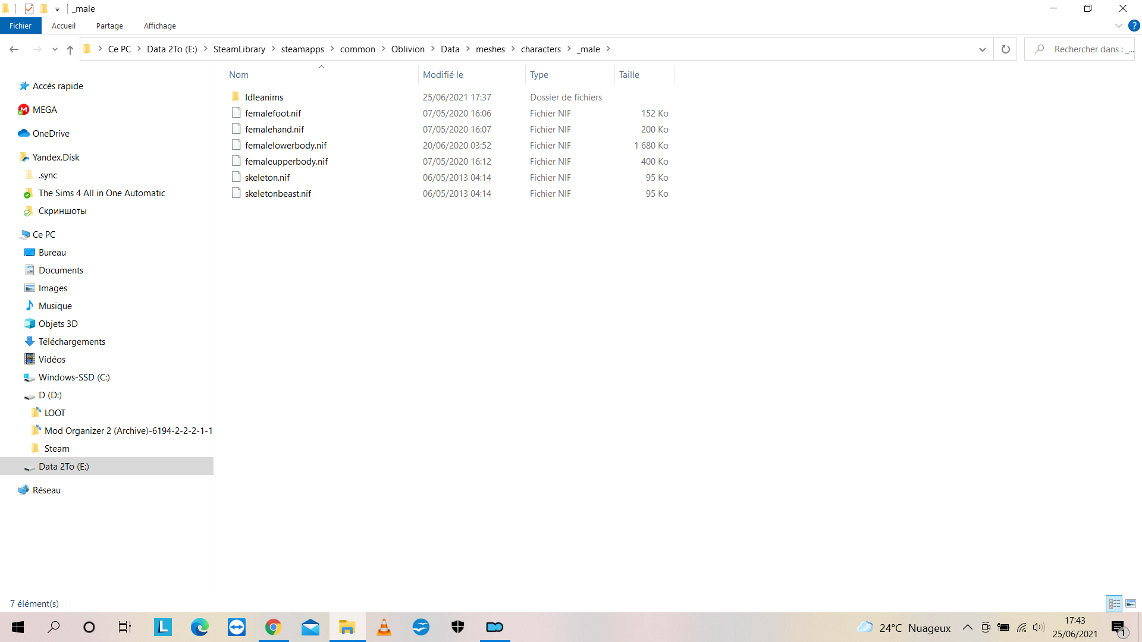Navigate to Oblivion in the breadcrumb
This screenshot has height=642, width=1142.
pyautogui.click(x=408, y=49)
